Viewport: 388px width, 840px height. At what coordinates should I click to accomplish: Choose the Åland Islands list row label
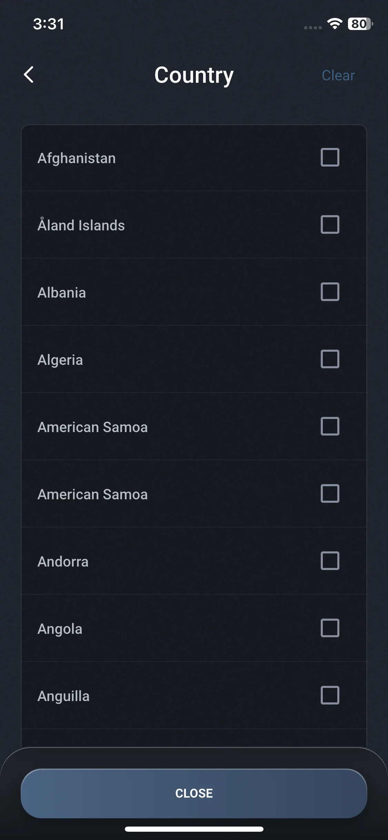pos(81,226)
